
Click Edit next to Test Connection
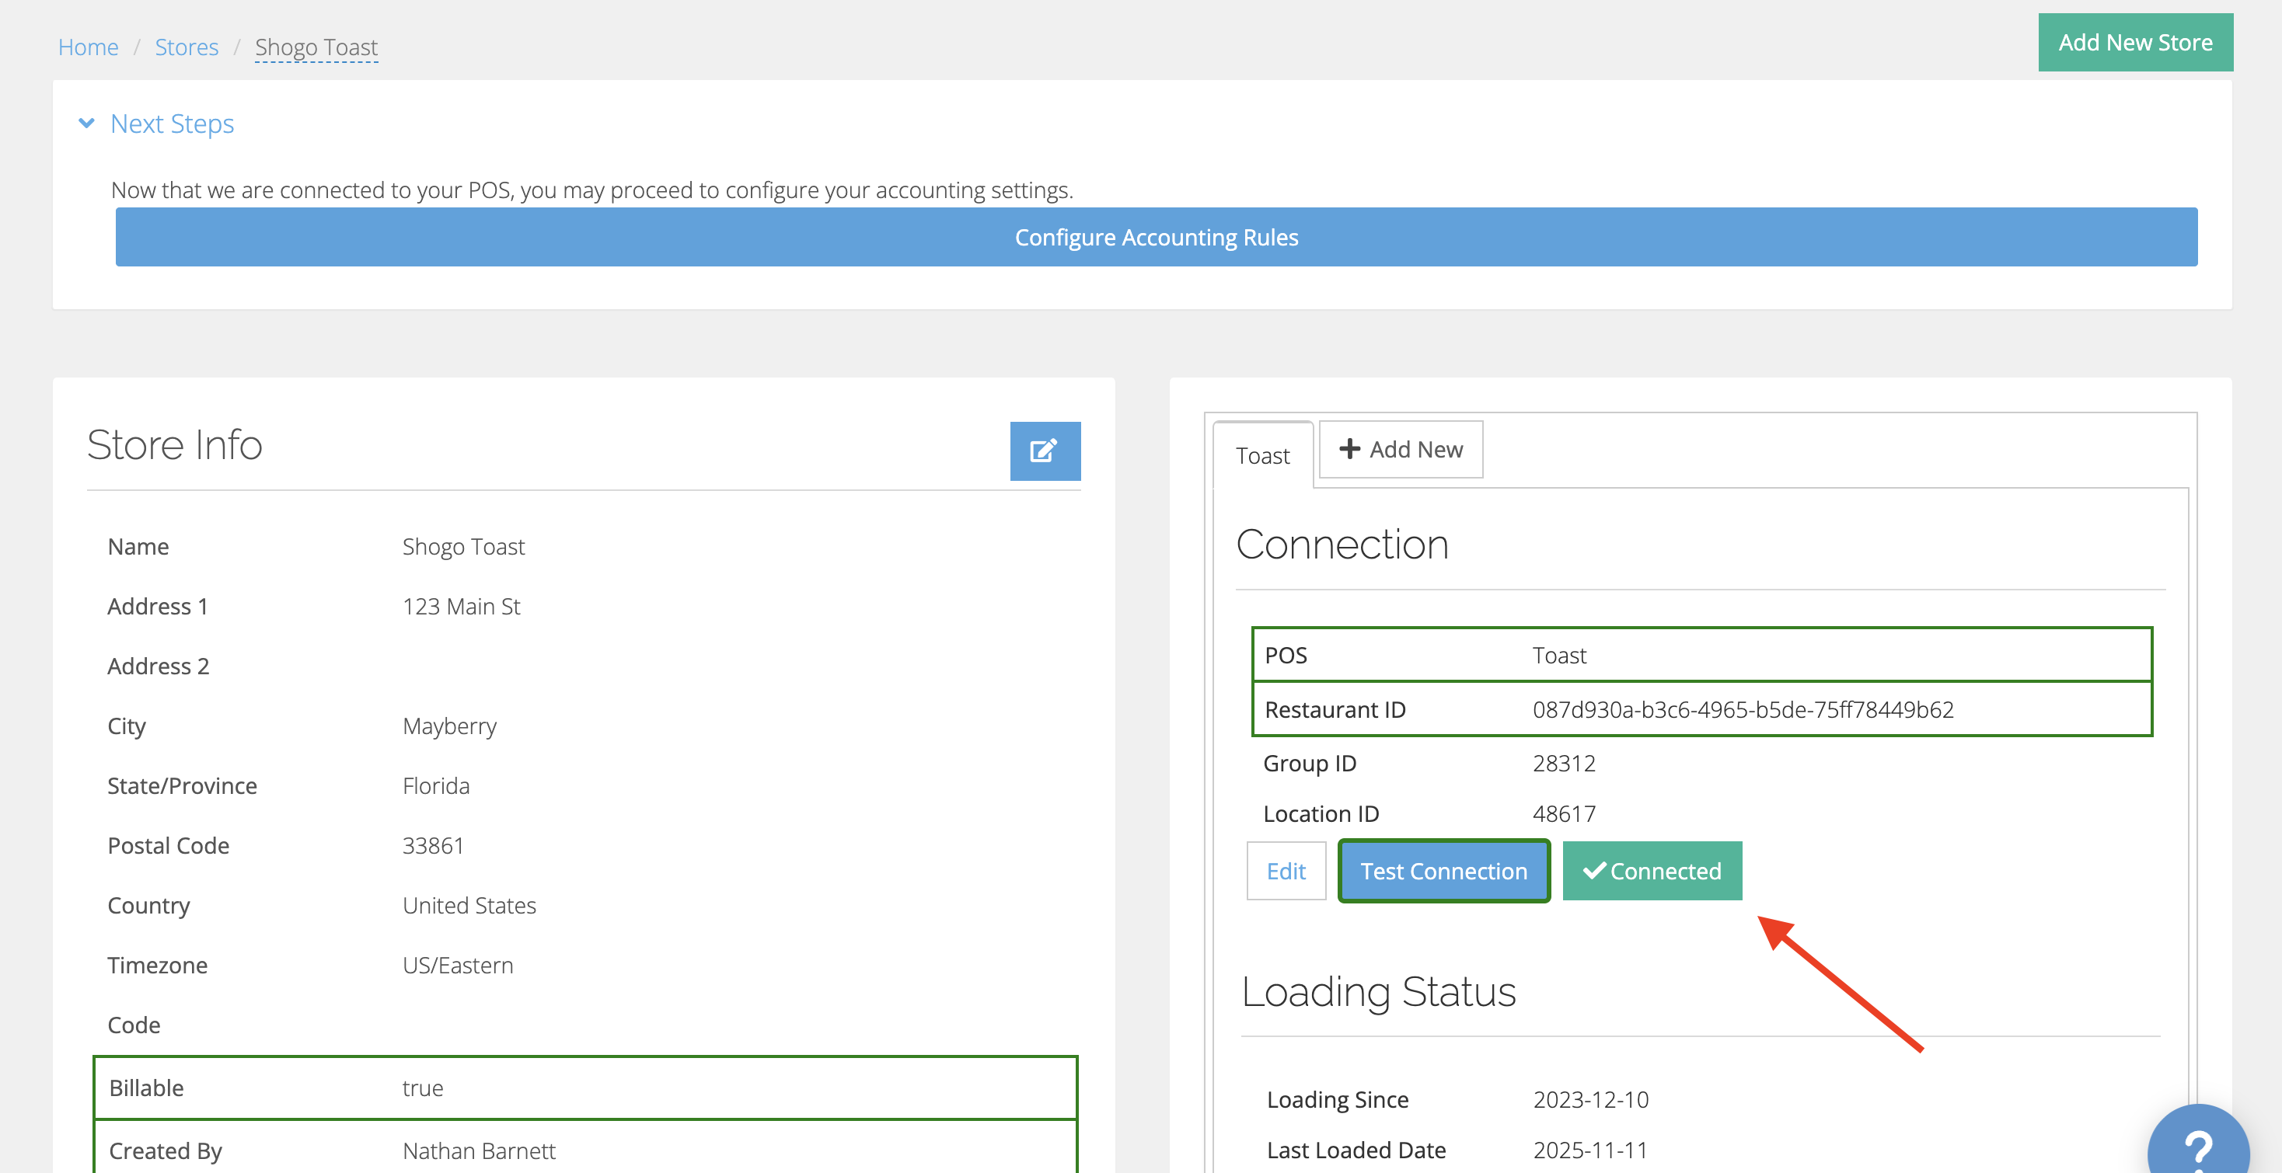pos(1286,870)
